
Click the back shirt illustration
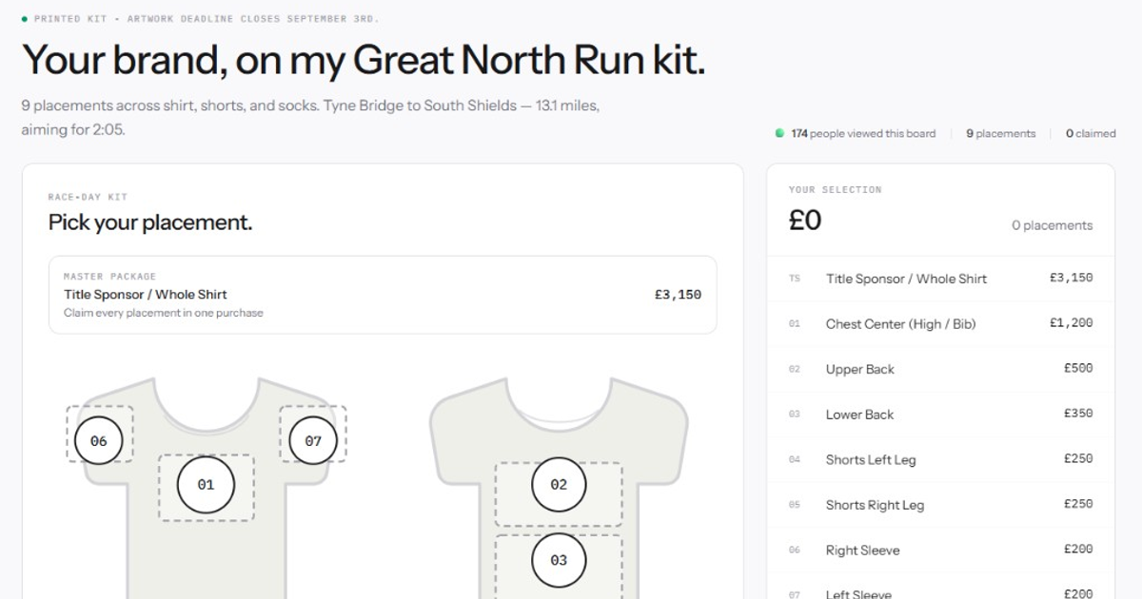tap(559, 489)
